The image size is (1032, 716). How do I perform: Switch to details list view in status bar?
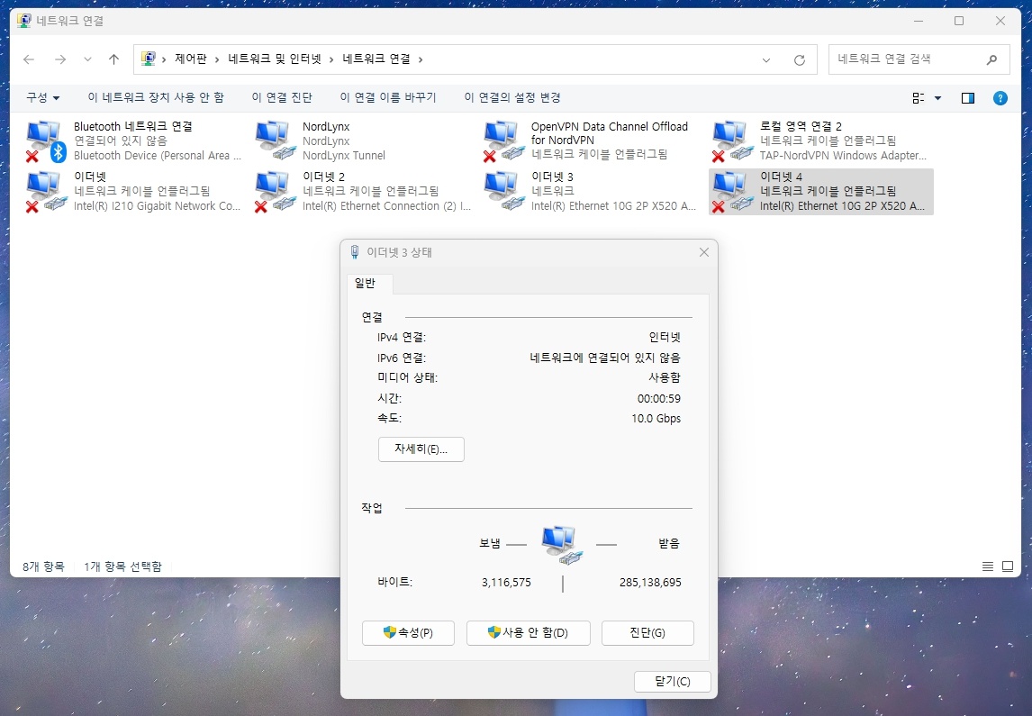coord(987,566)
